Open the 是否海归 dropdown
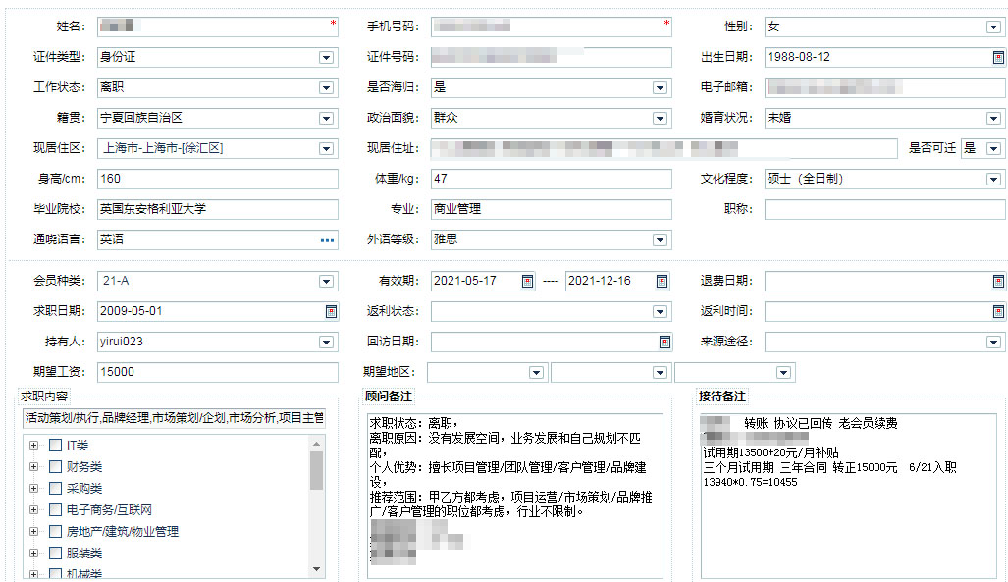This screenshot has width=1008, height=582. point(660,87)
